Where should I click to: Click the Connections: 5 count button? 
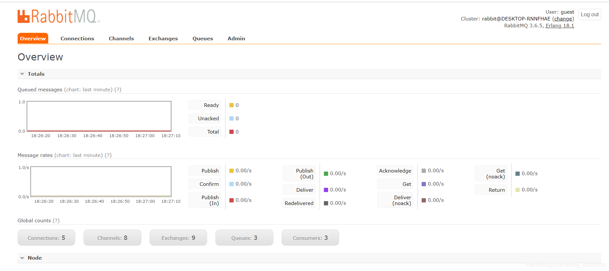click(x=46, y=238)
